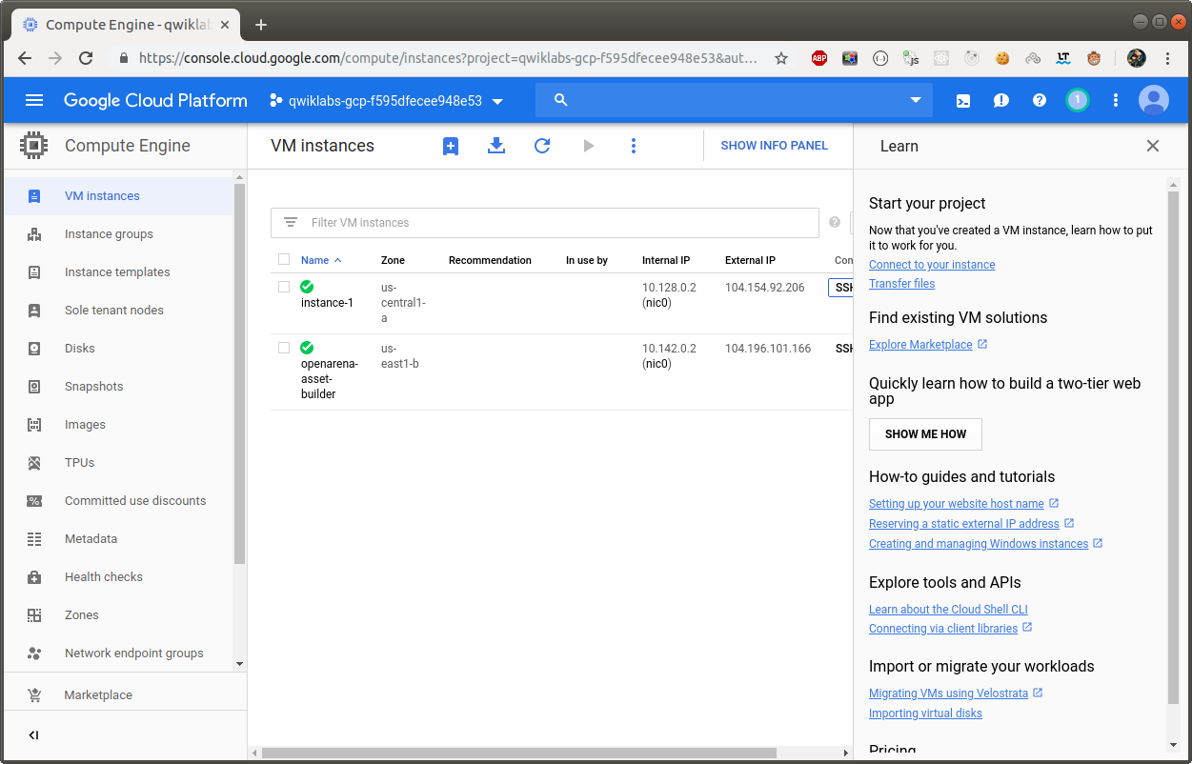Click the search magnifier icon
This screenshot has height=764, width=1192.
(x=561, y=100)
